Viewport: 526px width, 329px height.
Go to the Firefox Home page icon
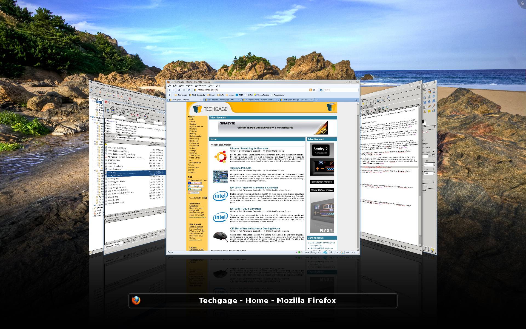(x=189, y=90)
